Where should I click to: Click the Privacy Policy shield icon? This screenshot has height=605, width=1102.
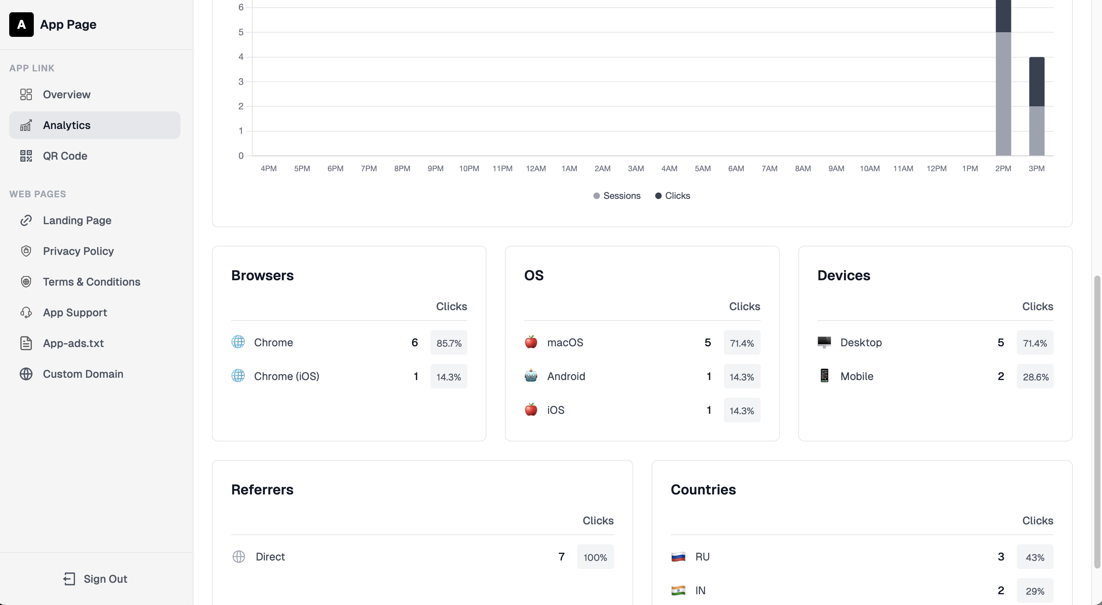click(x=26, y=251)
